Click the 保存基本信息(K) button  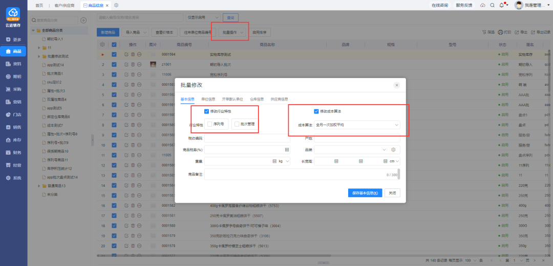pos(365,193)
